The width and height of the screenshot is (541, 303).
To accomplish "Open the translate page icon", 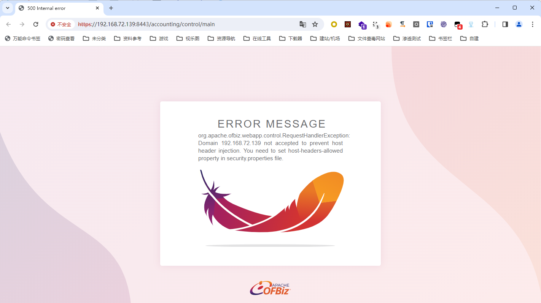I will (x=303, y=24).
